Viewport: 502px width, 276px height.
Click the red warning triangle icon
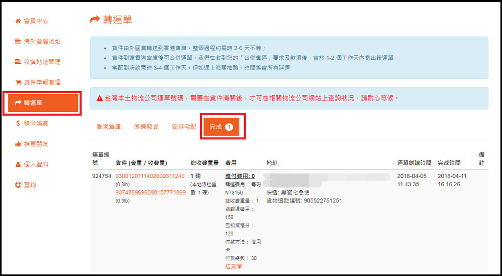(100, 98)
